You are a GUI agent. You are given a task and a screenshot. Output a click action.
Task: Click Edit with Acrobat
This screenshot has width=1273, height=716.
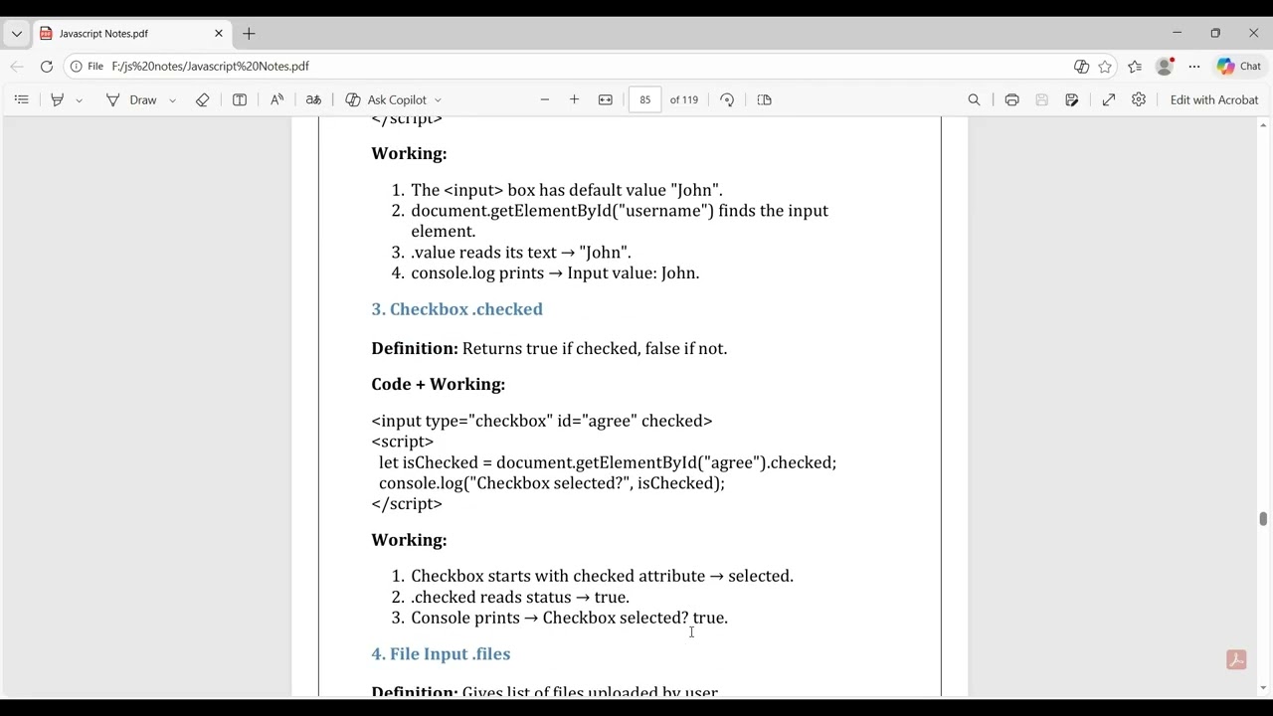(x=1214, y=99)
